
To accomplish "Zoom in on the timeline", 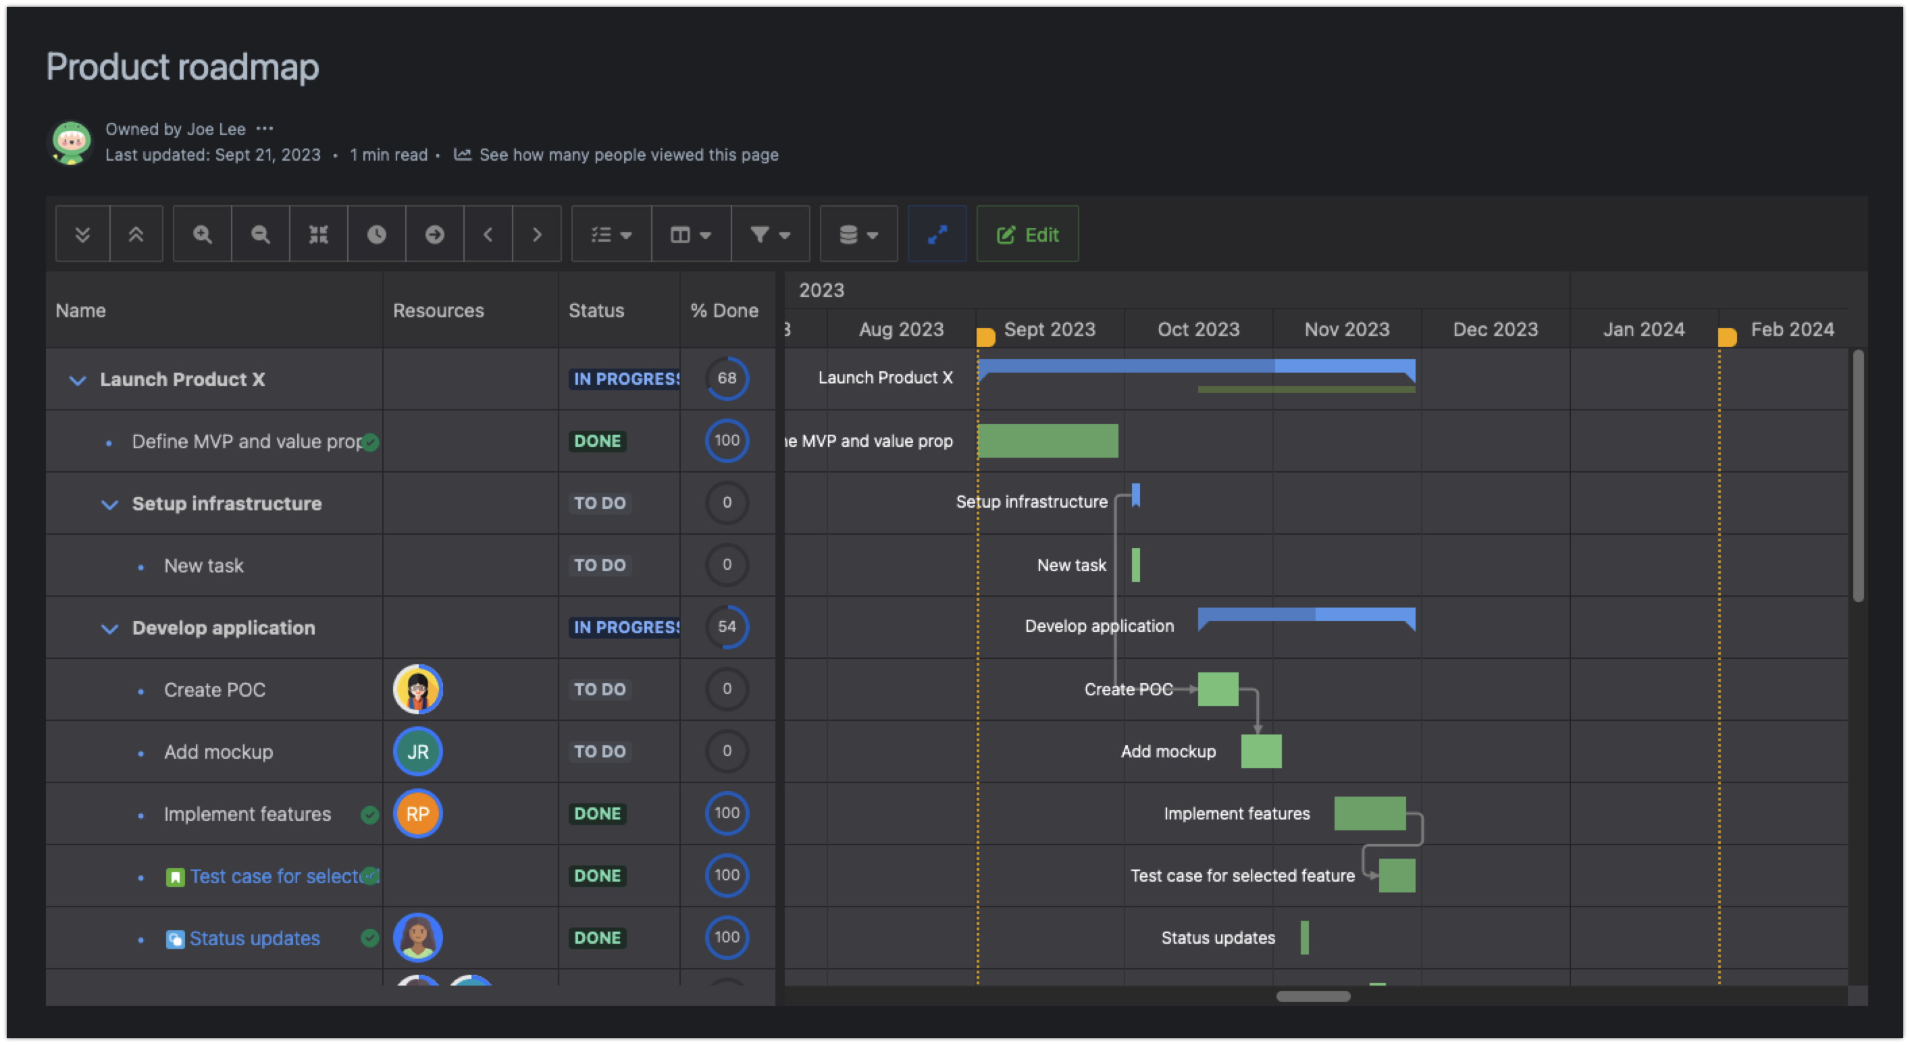I will (x=202, y=234).
